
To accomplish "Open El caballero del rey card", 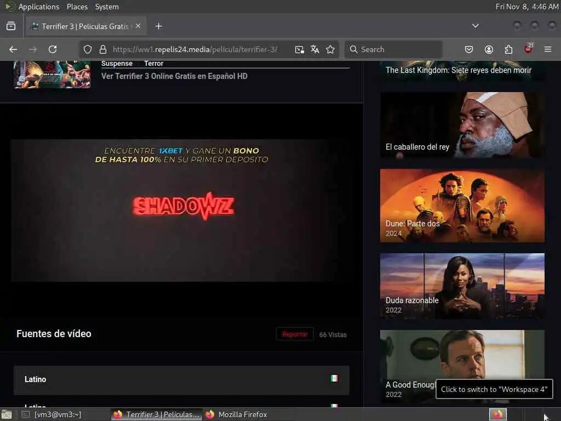I will pos(462,125).
